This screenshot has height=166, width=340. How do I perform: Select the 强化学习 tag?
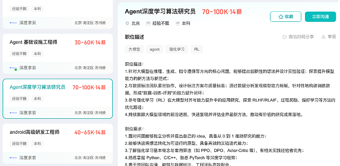pos(177,49)
